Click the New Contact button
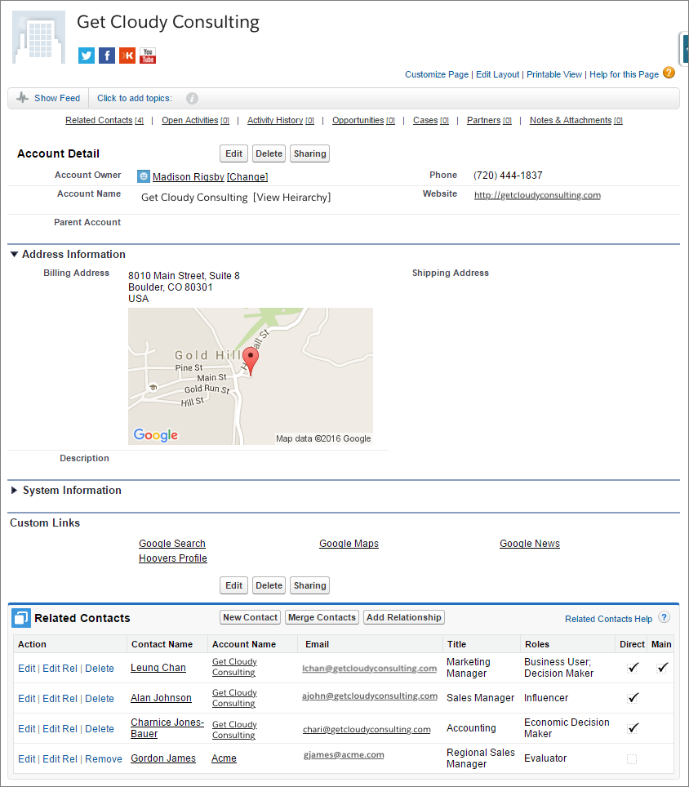Viewport: 689px width, 787px height. (250, 617)
